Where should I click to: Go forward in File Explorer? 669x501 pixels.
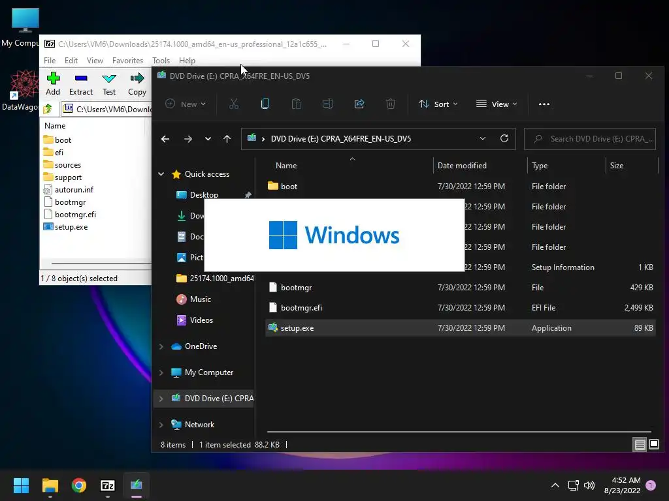tap(188, 139)
